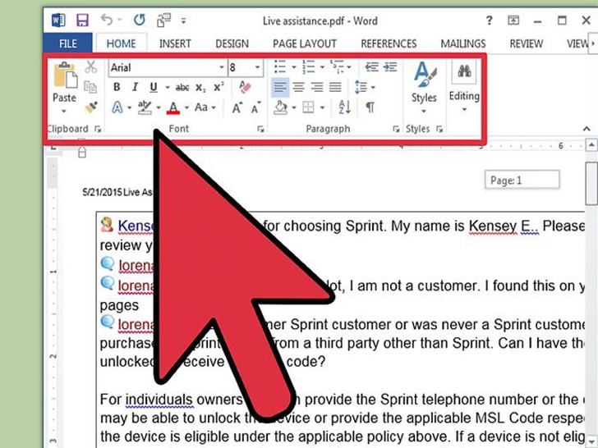Screen dimensions: 598x448
Task: Click Text Effects glowing A icon
Action: pos(117,107)
